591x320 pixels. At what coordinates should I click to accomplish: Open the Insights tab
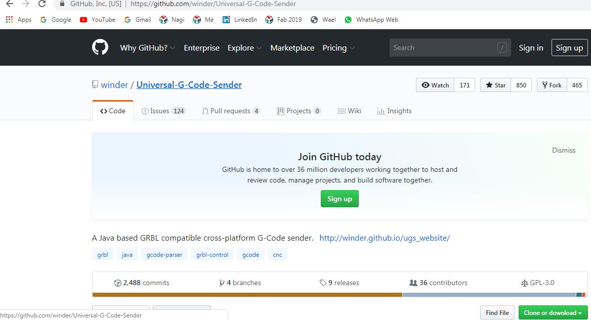coord(394,111)
